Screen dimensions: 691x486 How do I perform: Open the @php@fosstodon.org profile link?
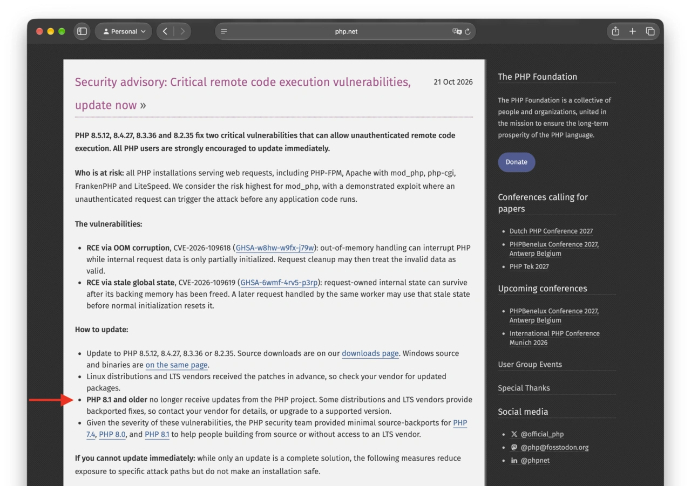[x=554, y=447]
